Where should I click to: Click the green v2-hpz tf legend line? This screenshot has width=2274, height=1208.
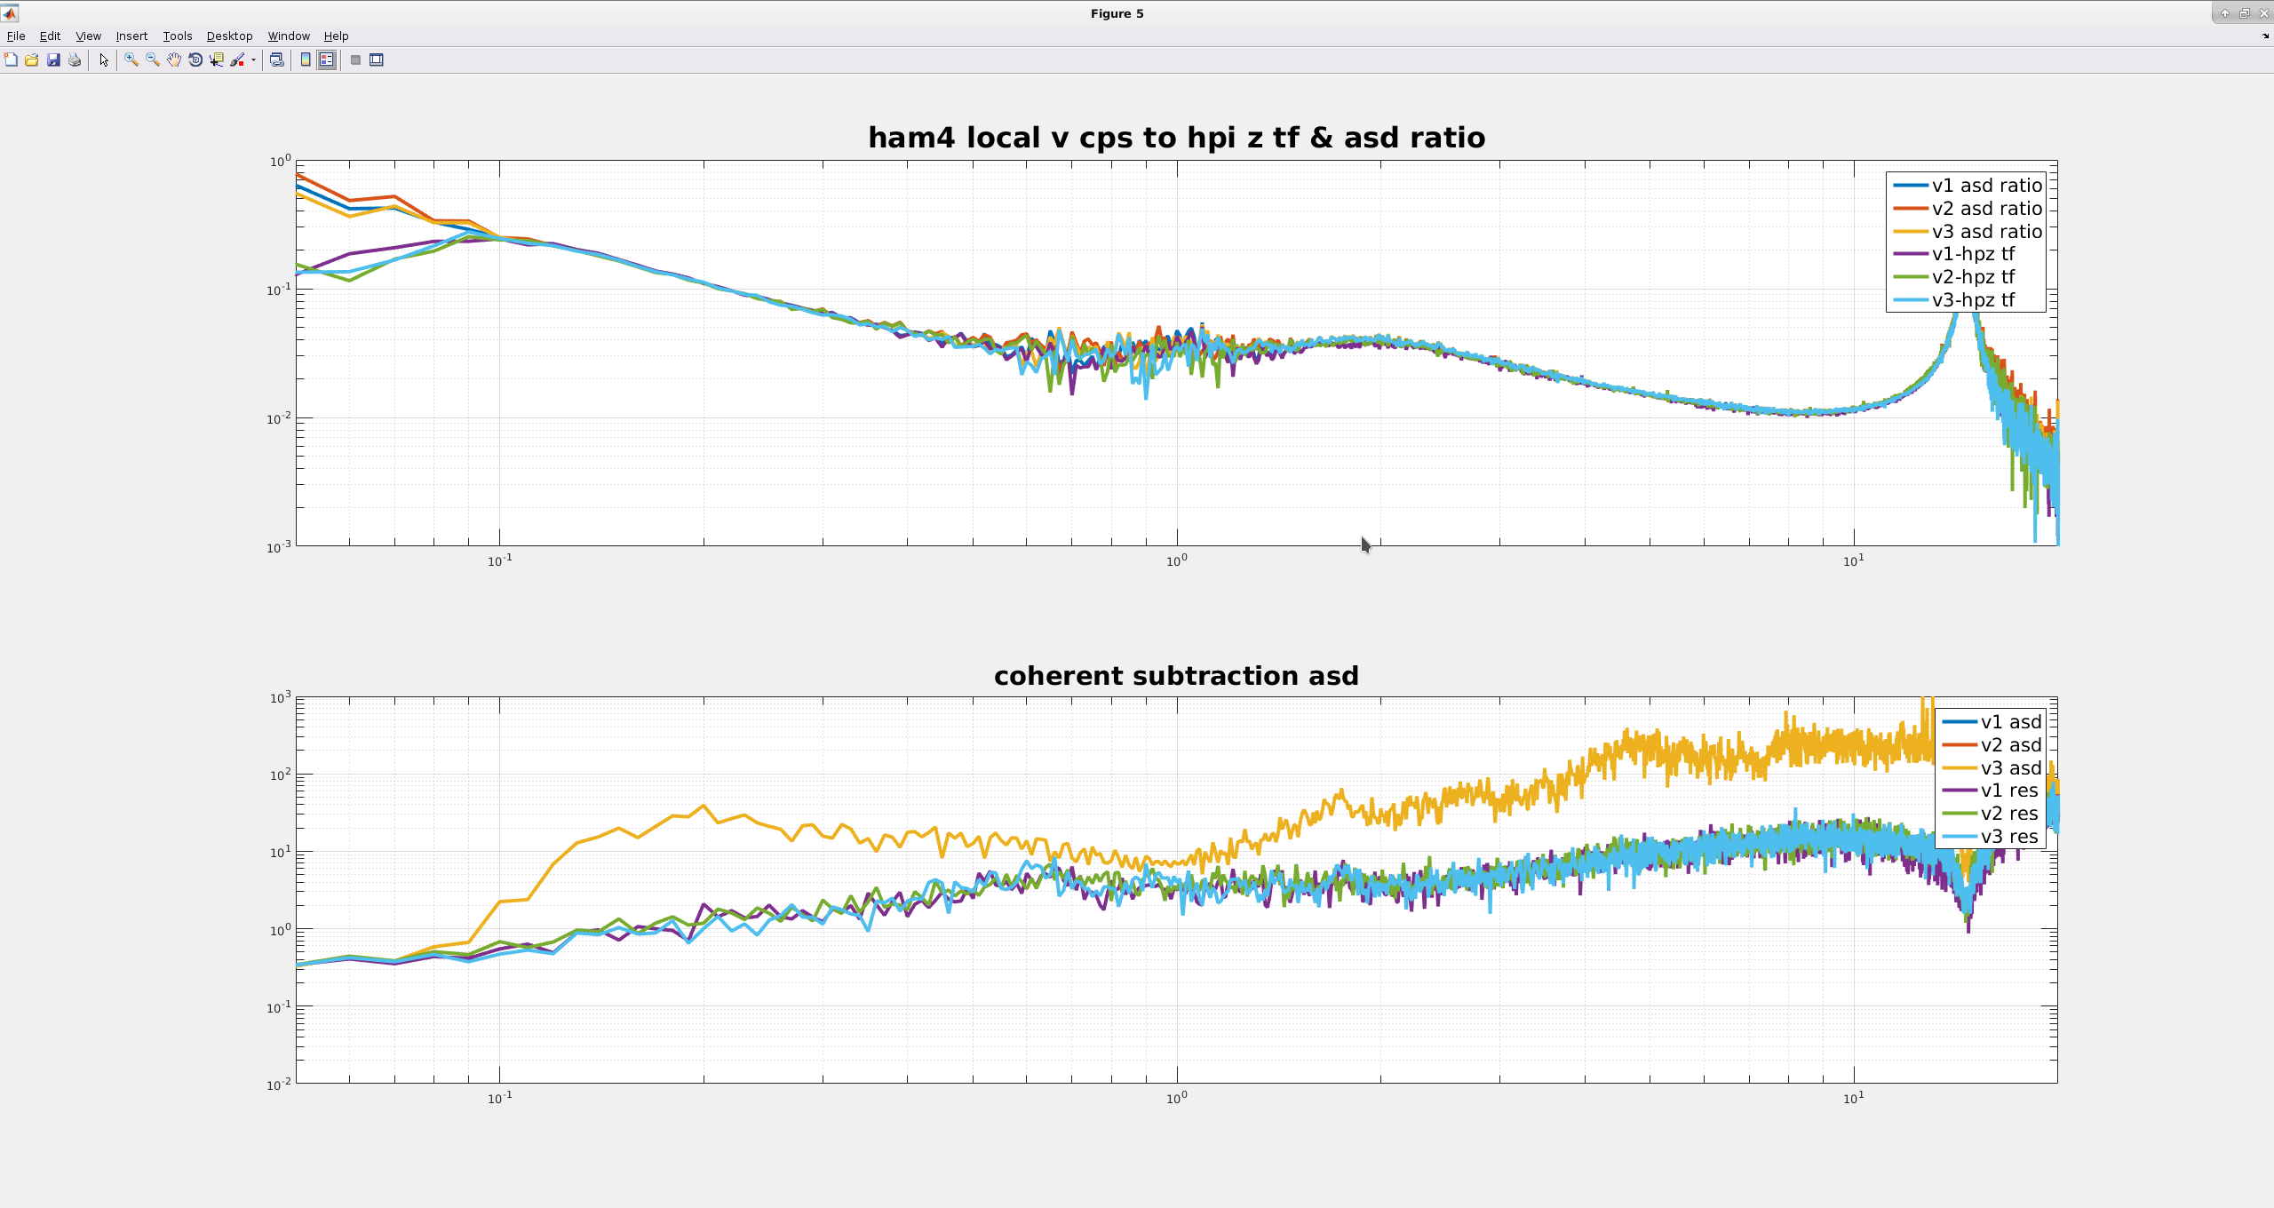pyautogui.click(x=1910, y=277)
